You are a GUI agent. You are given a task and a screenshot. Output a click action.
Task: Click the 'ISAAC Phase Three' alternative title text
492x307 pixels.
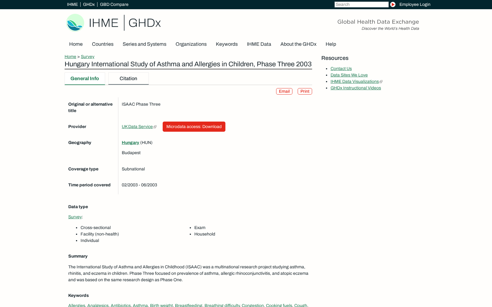pos(141,104)
